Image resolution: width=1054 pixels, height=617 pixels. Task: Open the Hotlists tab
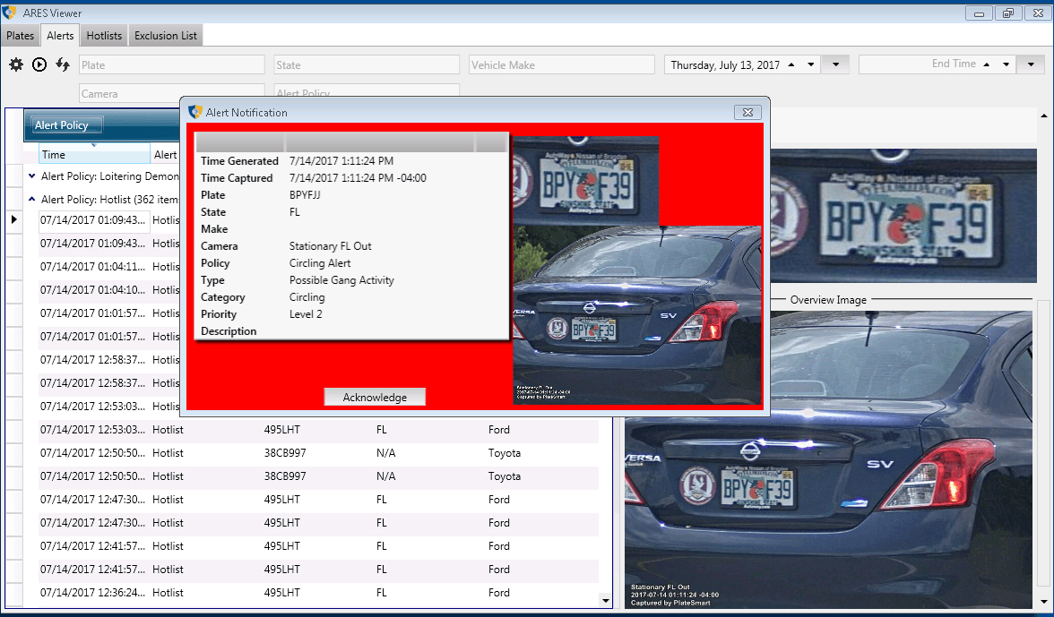pyautogui.click(x=103, y=35)
